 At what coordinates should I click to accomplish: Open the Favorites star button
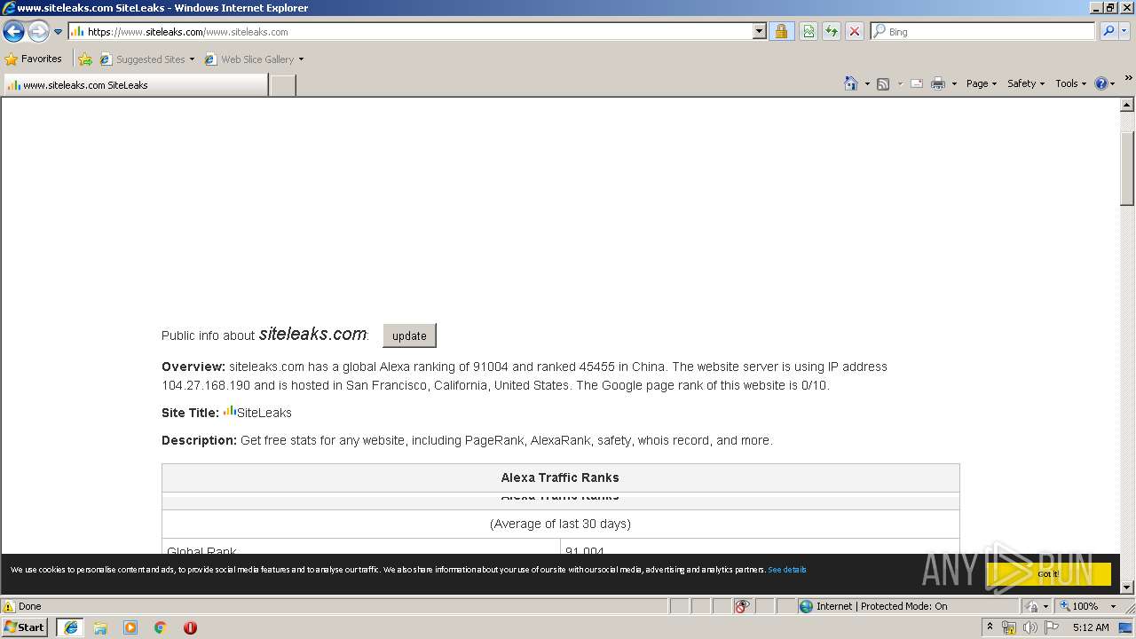[34, 59]
